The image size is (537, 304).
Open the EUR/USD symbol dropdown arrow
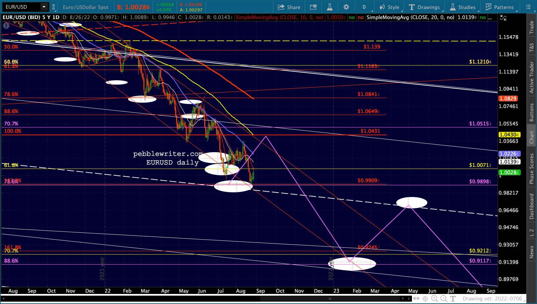click(x=44, y=7)
